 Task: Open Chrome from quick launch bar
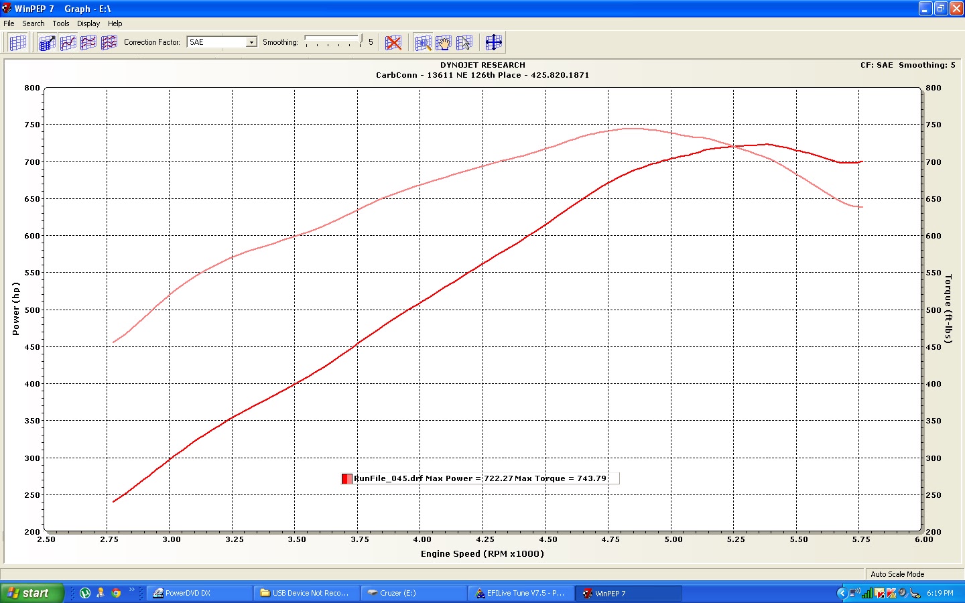tap(116, 593)
